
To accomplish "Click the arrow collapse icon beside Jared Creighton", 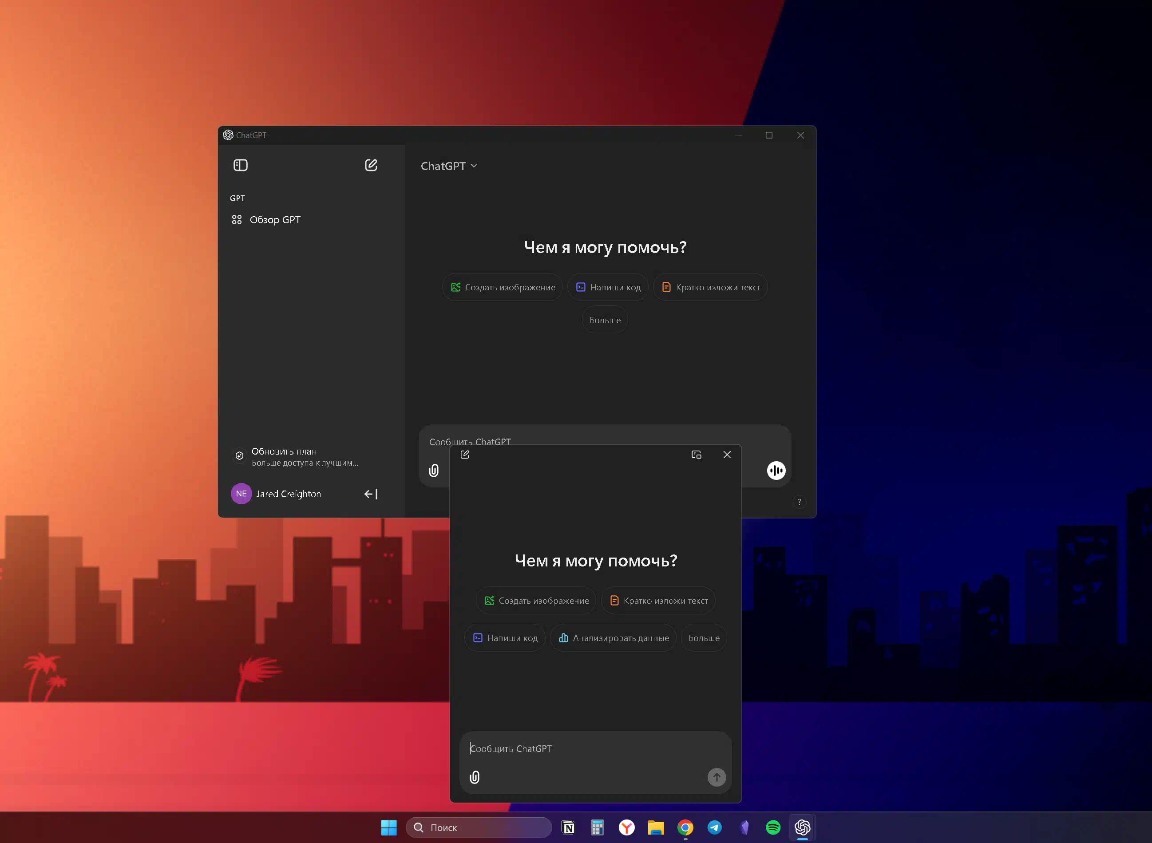I will click(x=371, y=494).
